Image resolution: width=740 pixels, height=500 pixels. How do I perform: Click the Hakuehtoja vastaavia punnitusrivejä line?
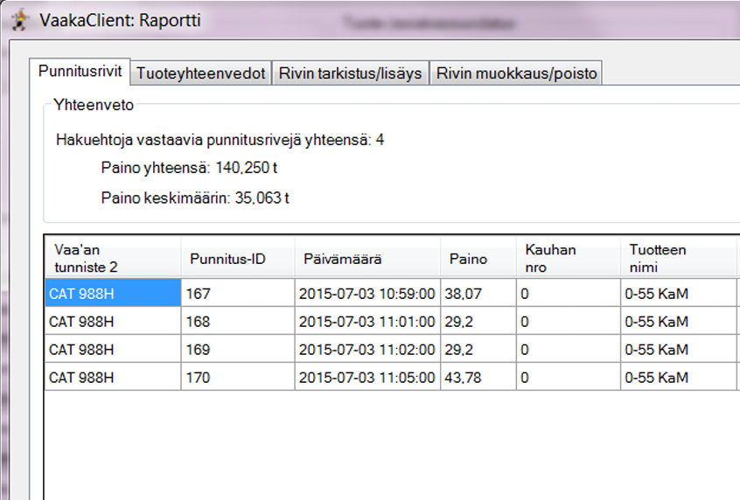pos(220,140)
